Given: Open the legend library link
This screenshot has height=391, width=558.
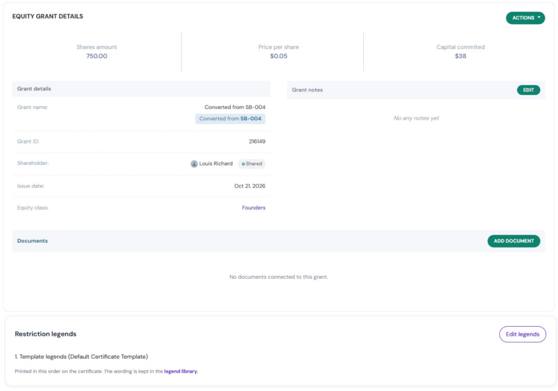Looking at the screenshot, I should (181, 371).
